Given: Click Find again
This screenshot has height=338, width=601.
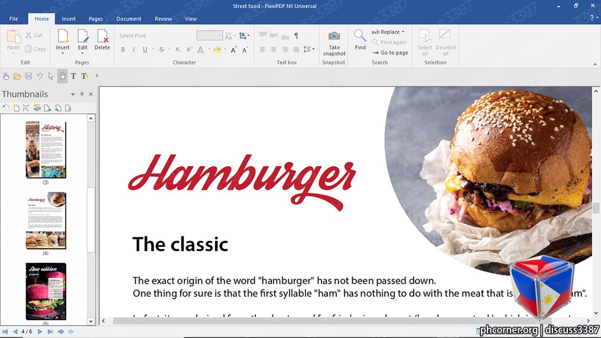Looking at the screenshot, I should click(389, 43).
